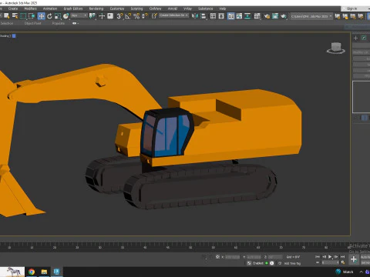Click the Play Animation button
This screenshot has height=277, width=370.
pos(330,256)
